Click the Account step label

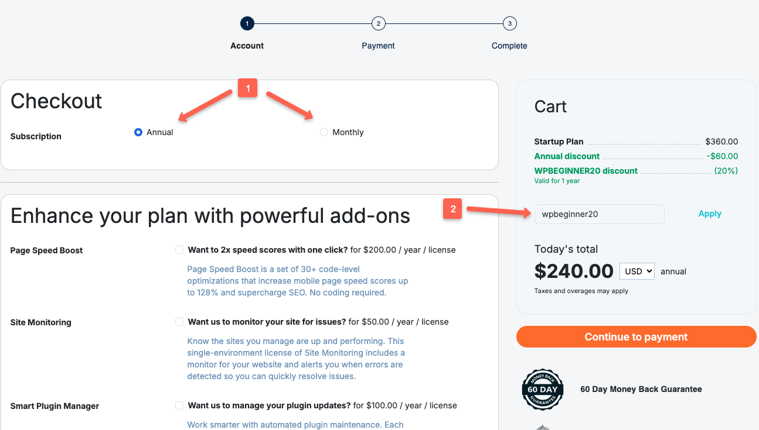(247, 45)
